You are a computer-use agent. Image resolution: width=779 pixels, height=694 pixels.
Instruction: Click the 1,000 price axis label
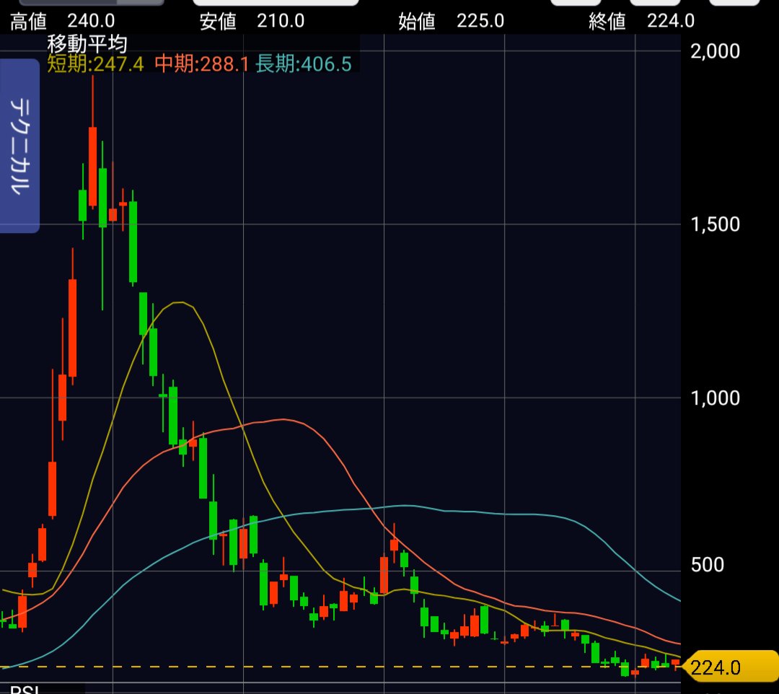coord(715,398)
